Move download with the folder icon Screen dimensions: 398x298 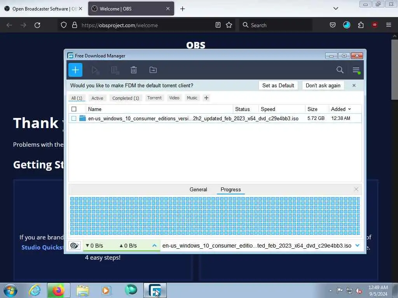(153, 70)
